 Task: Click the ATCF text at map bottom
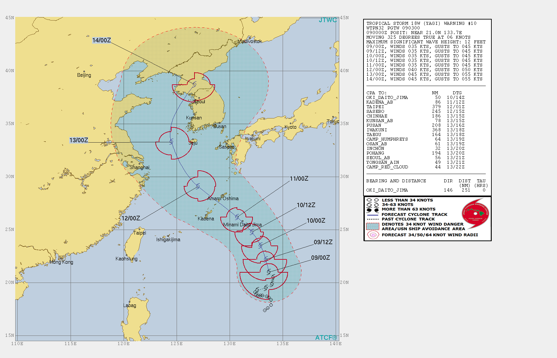(326, 337)
